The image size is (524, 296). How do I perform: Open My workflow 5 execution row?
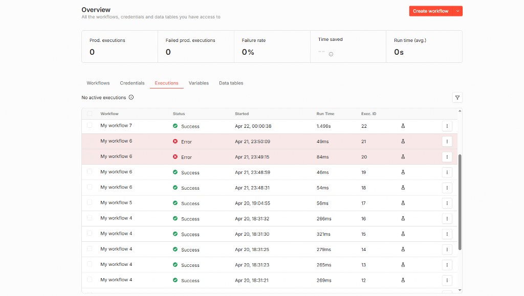(269, 203)
